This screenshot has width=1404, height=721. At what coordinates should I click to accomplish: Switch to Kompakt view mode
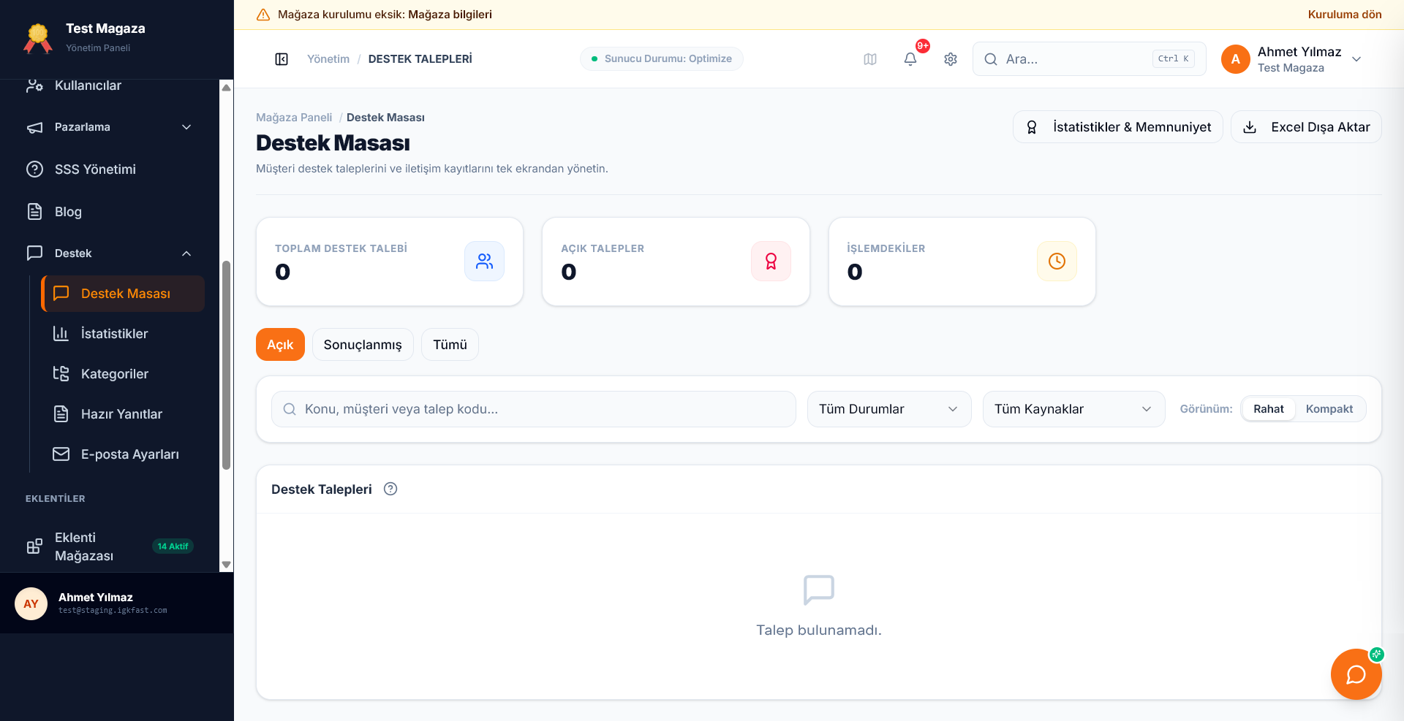(1329, 409)
